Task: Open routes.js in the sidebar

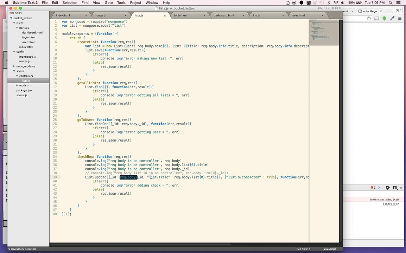Action: pos(25,61)
